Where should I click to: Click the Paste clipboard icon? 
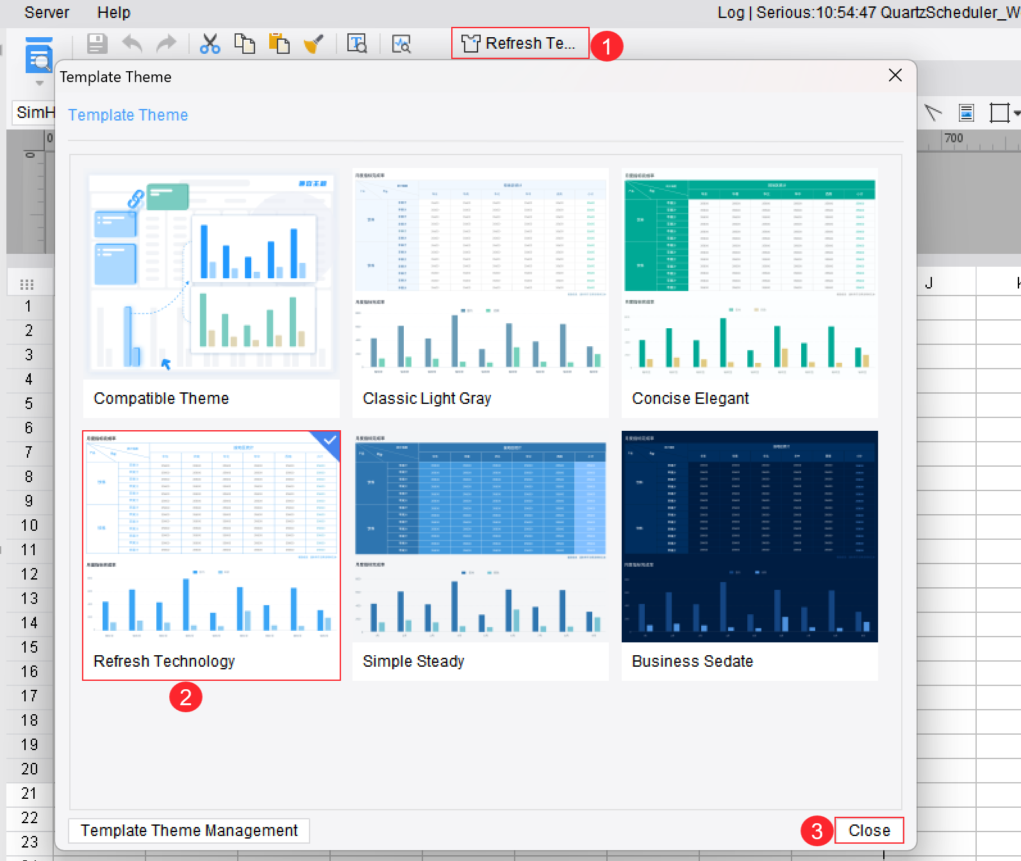tap(279, 44)
